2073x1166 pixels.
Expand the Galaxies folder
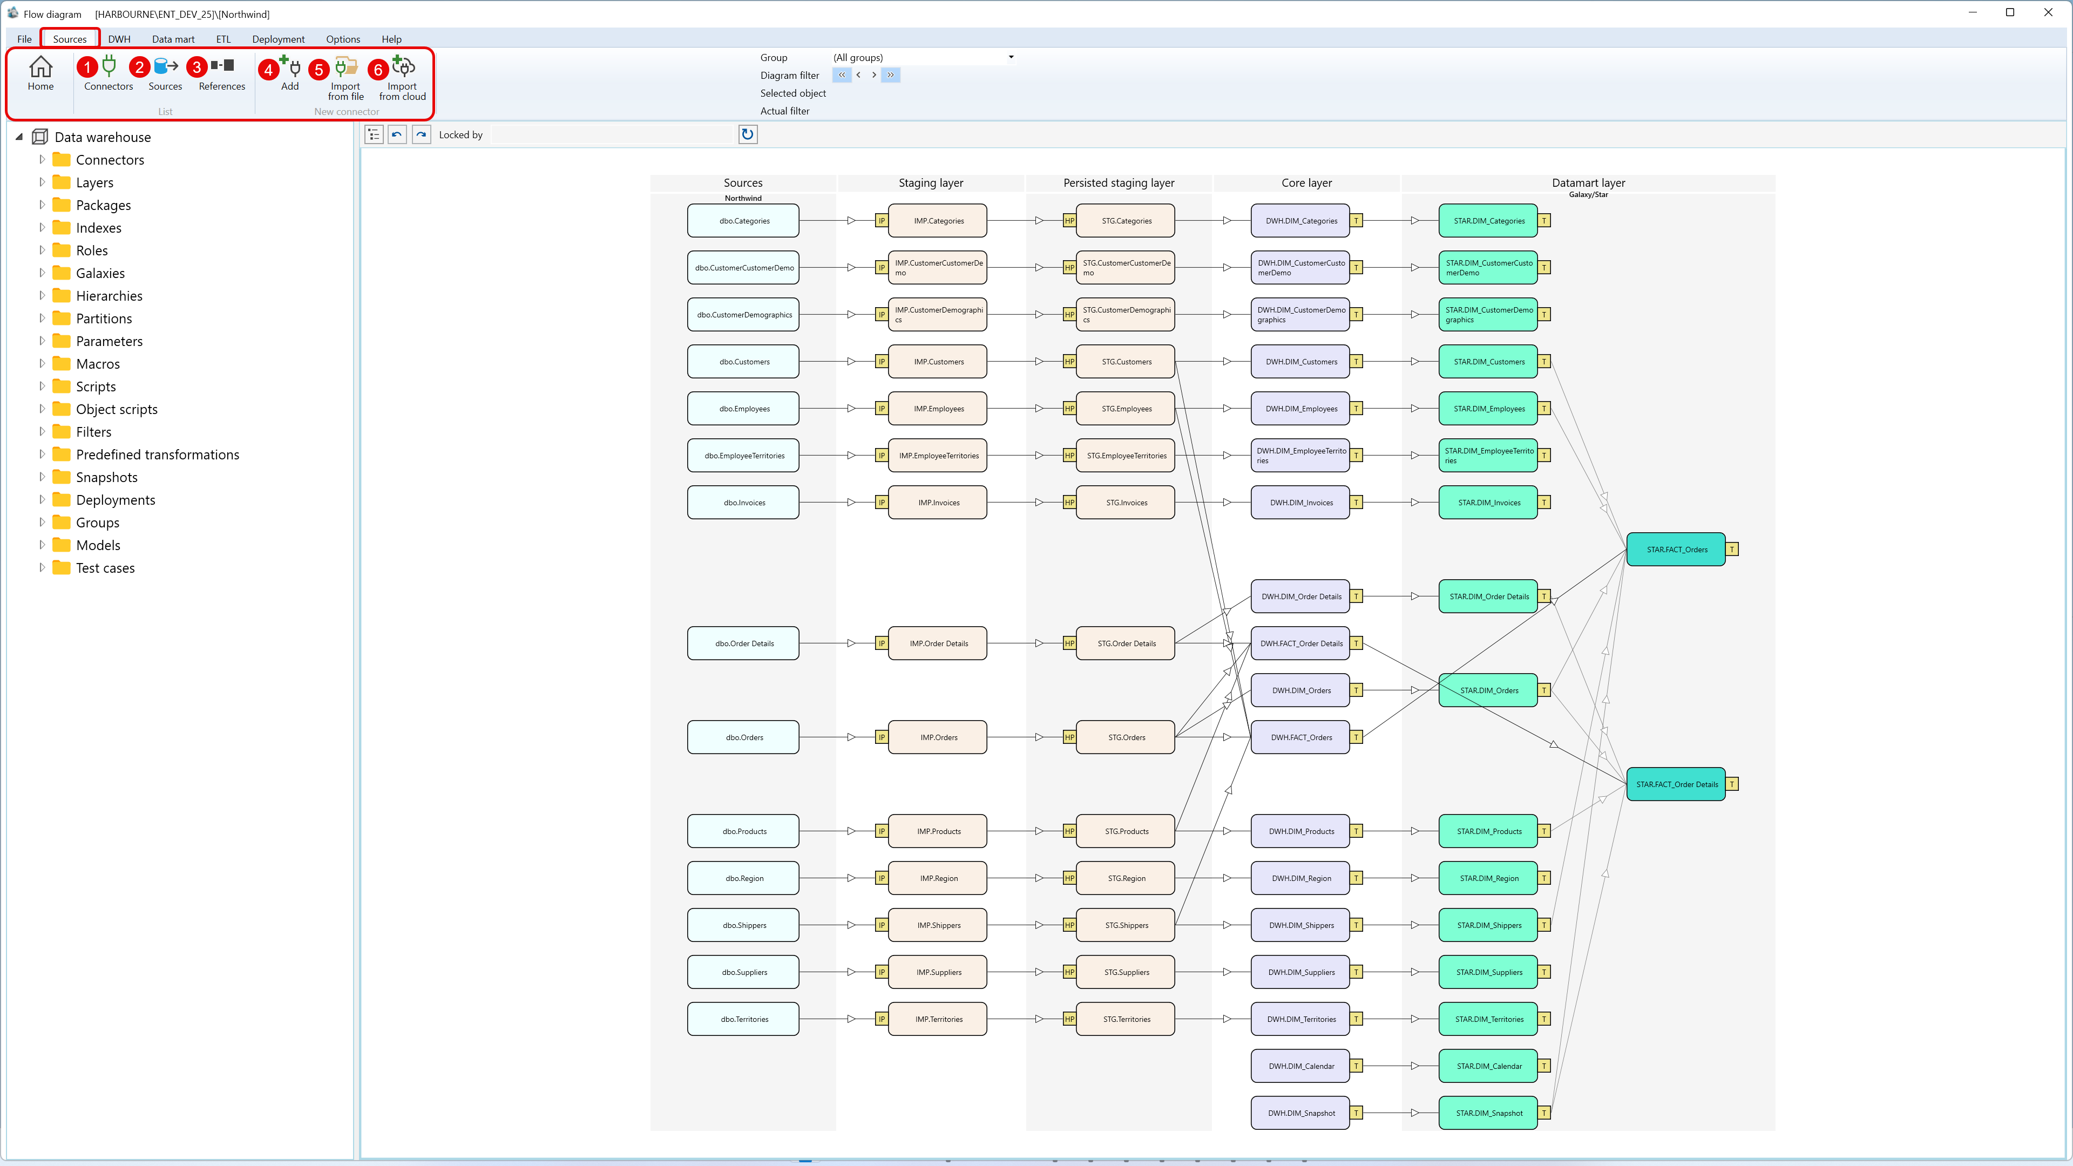42,273
